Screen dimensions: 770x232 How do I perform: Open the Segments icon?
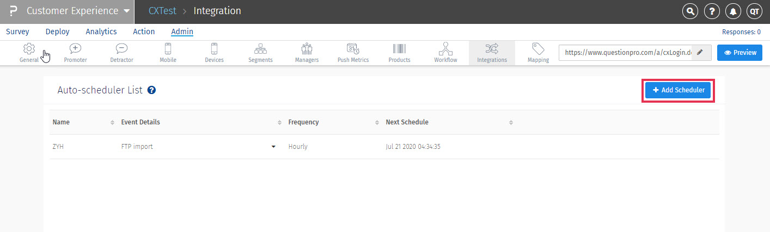[x=260, y=49]
